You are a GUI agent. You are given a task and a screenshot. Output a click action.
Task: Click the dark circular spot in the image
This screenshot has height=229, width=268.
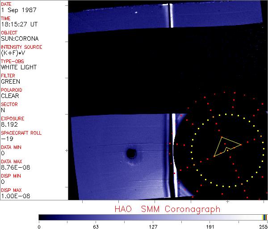click(x=131, y=154)
